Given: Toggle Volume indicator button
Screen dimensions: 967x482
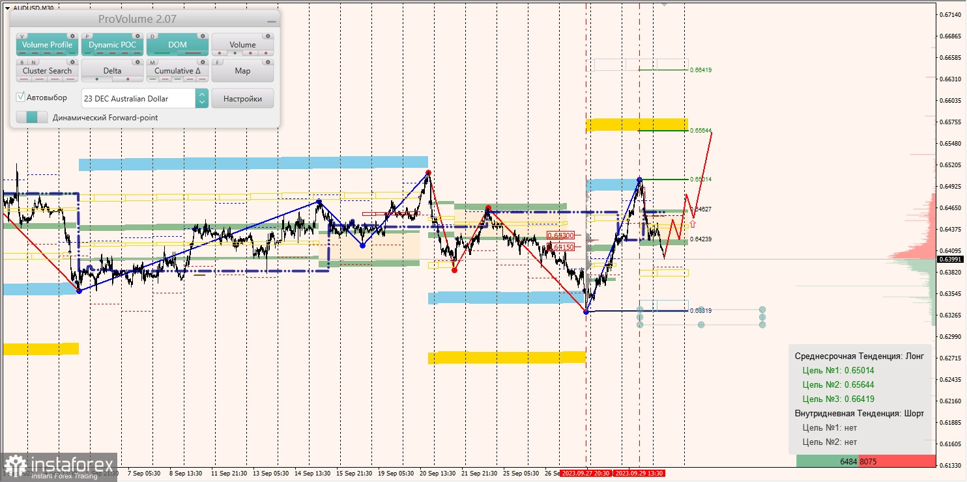Looking at the screenshot, I should pyautogui.click(x=243, y=44).
